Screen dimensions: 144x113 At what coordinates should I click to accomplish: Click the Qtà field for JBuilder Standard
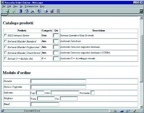[56, 41]
